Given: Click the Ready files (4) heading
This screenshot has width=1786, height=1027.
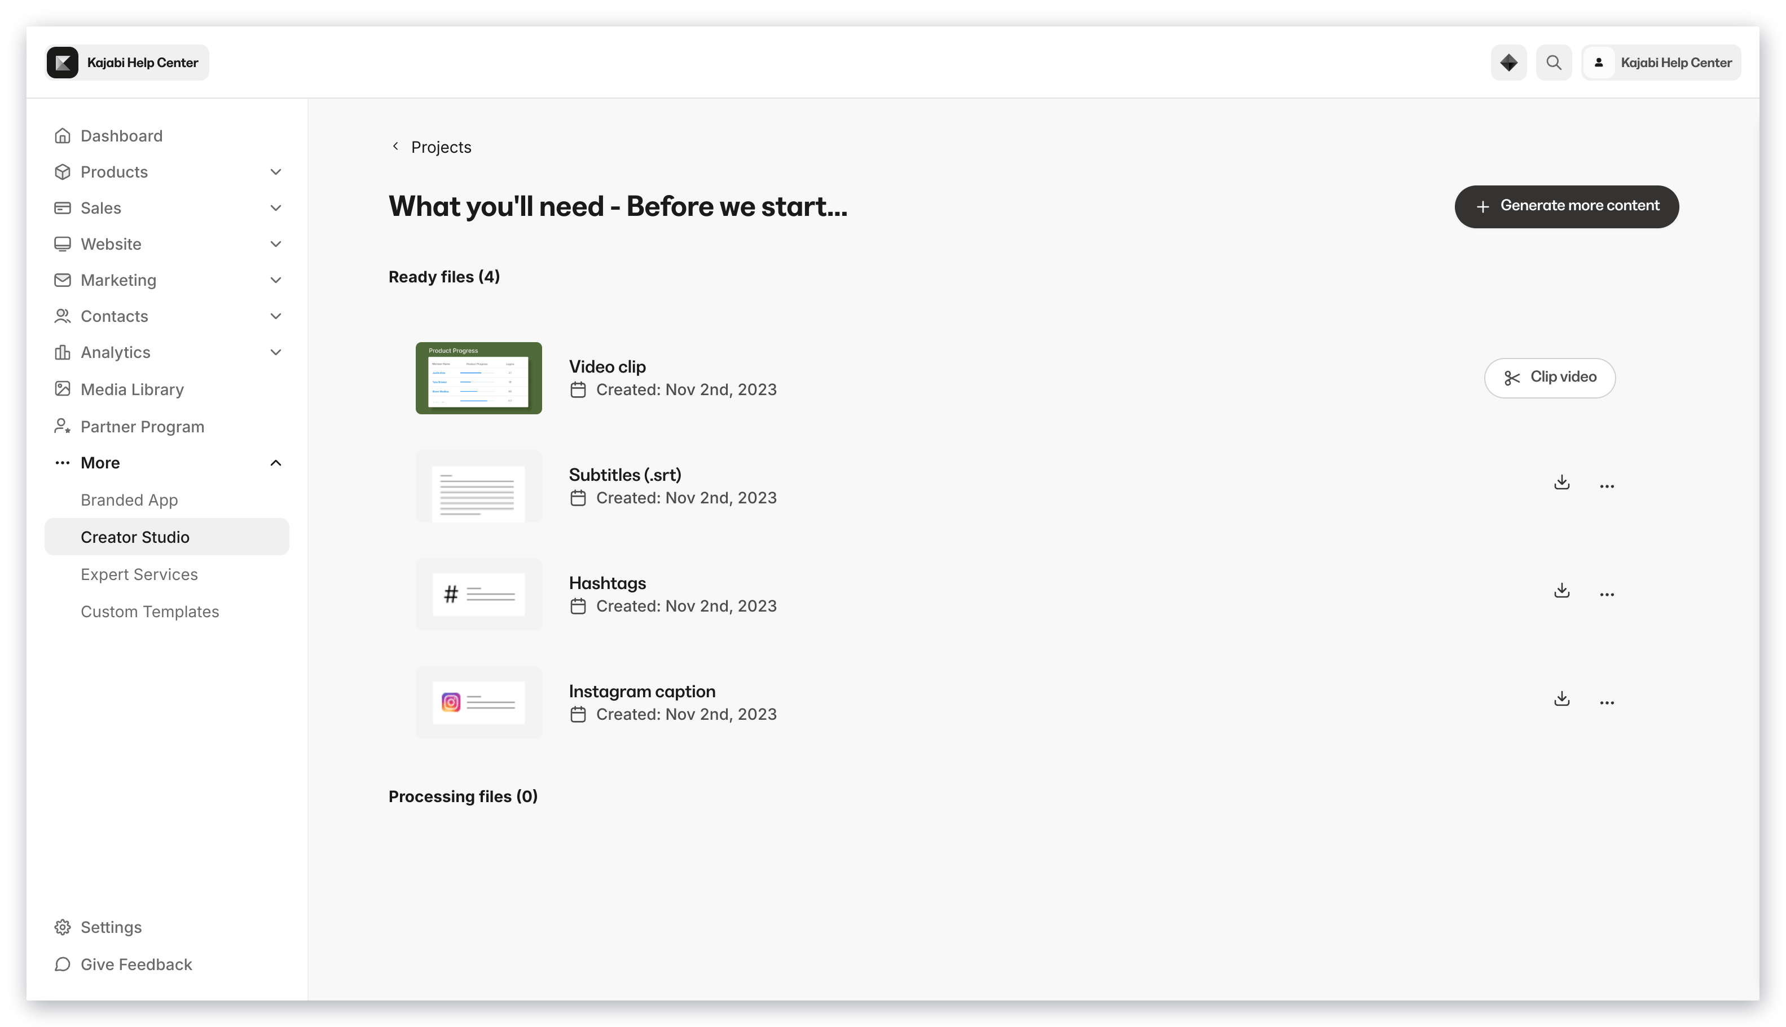Looking at the screenshot, I should click(444, 277).
